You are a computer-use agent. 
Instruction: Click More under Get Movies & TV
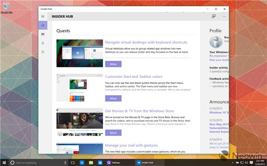113,133
